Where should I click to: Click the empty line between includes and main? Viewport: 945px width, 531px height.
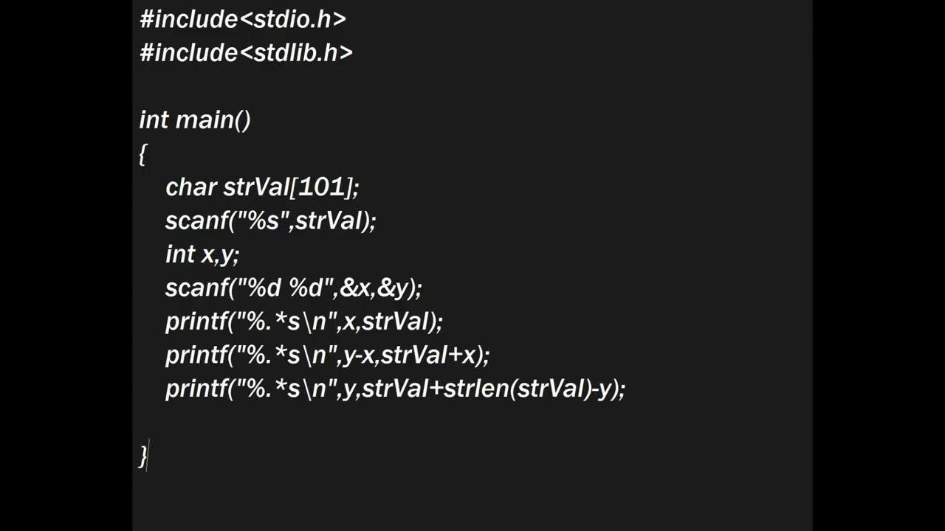[295, 86]
